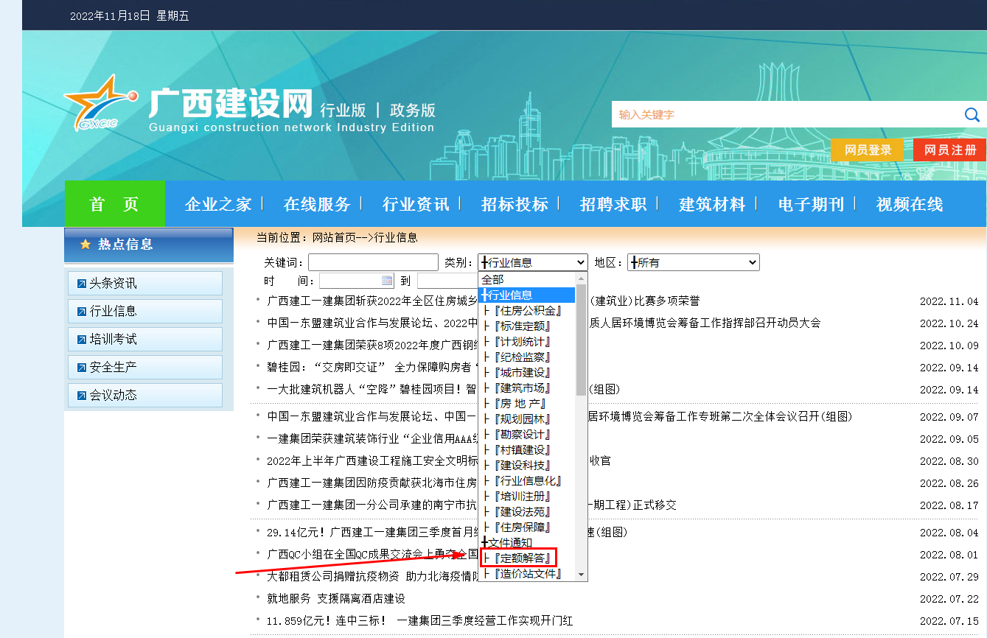Select 标准定额 in the dropdown list

click(x=522, y=326)
